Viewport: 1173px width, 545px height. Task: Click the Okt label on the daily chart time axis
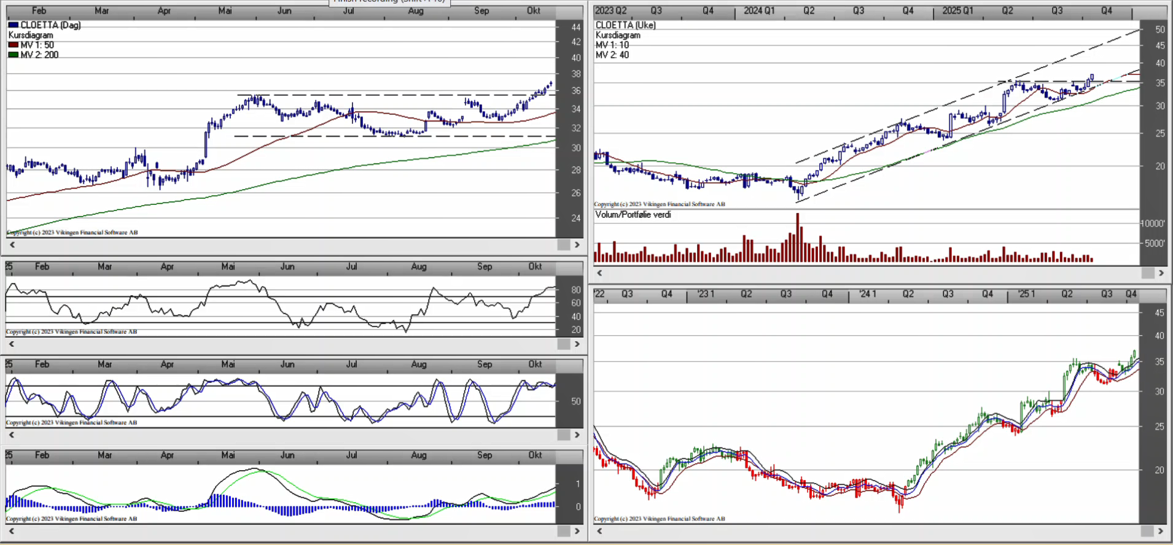tap(534, 10)
